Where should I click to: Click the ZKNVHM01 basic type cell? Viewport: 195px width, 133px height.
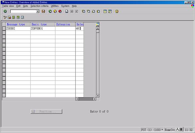[43, 29]
